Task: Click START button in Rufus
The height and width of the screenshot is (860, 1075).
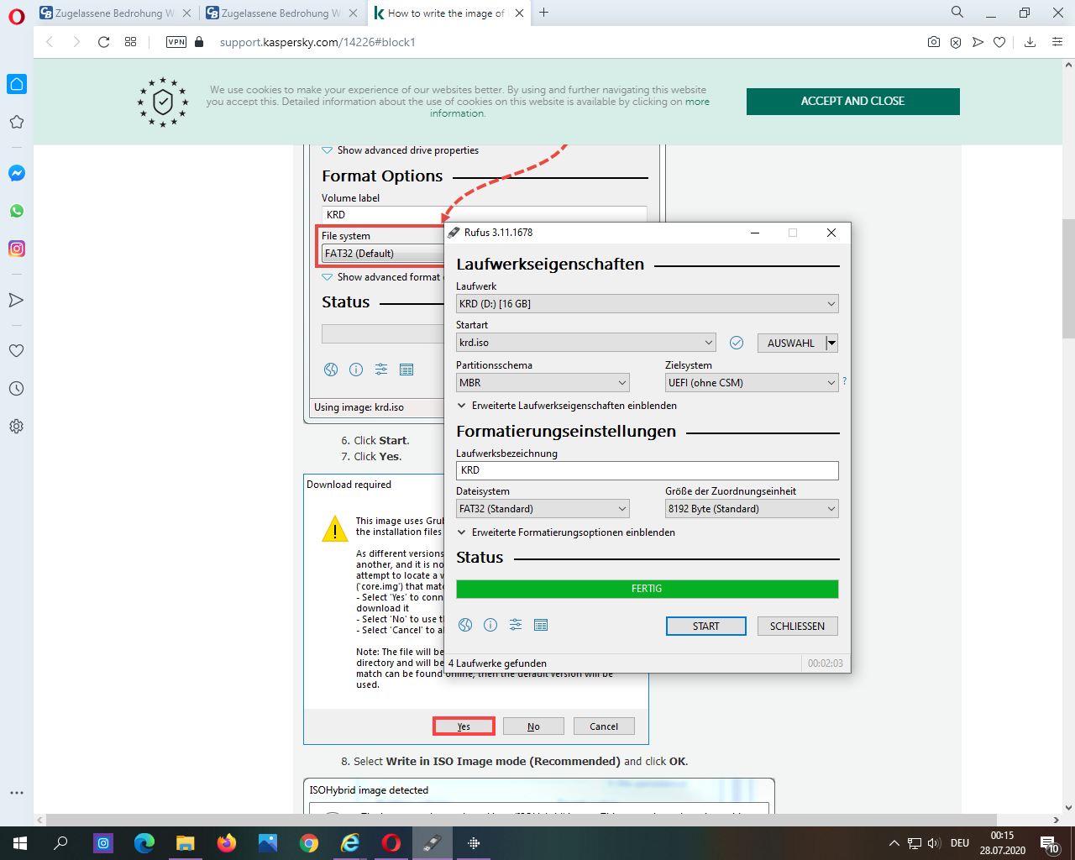Action: (705, 627)
